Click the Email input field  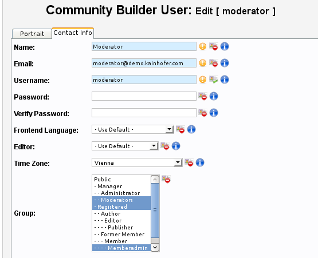pyautogui.click(x=144, y=63)
